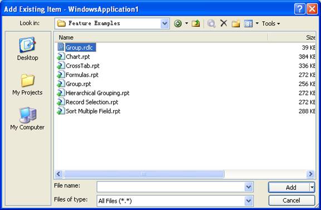The width and height of the screenshot is (321, 210).
Task: Expand the Files of type dropdown
Action: pos(249,201)
